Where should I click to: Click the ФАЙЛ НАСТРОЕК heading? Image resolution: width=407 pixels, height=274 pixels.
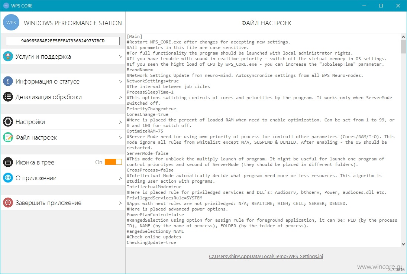click(266, 23)
